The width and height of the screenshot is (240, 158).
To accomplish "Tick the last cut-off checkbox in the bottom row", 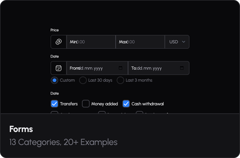I will pos(139,113).
